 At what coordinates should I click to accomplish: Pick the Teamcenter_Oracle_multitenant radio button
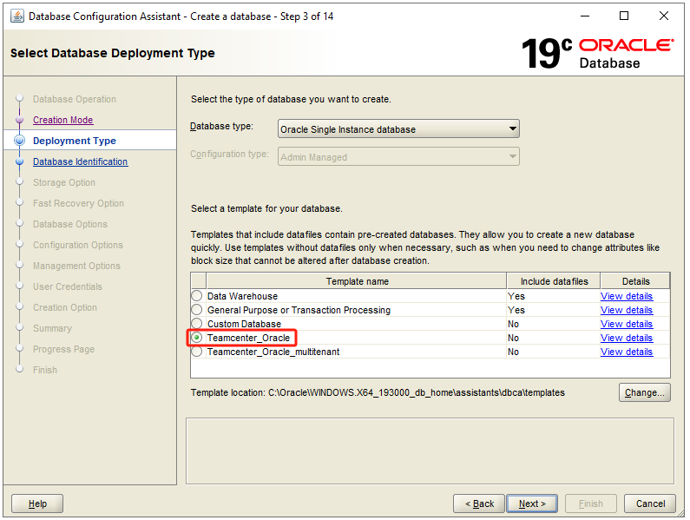197,352
